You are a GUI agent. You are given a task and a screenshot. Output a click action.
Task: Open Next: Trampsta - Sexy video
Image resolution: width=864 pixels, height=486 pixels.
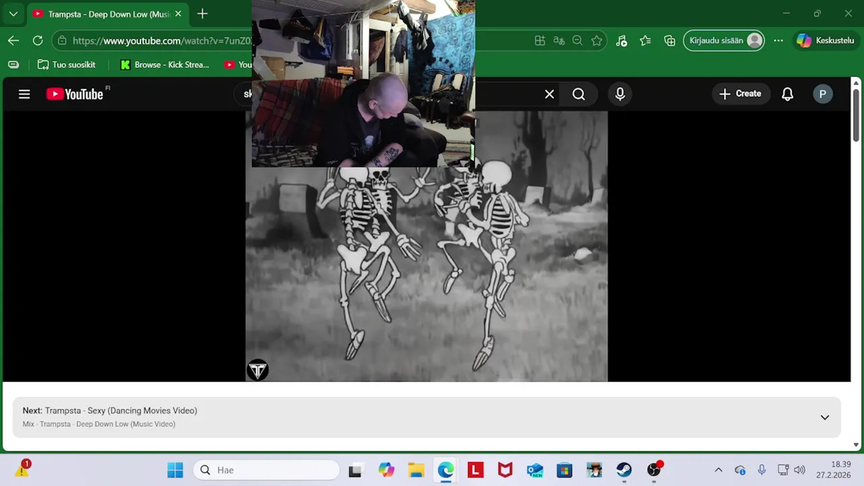point(109,410)
